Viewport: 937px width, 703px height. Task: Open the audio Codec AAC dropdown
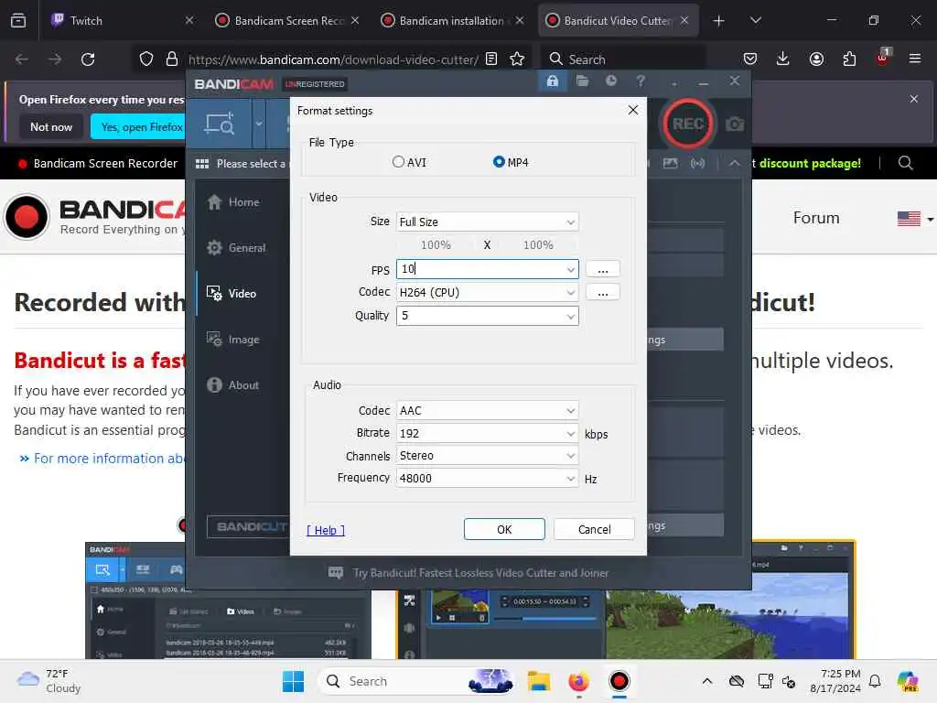tap(487, 411)
